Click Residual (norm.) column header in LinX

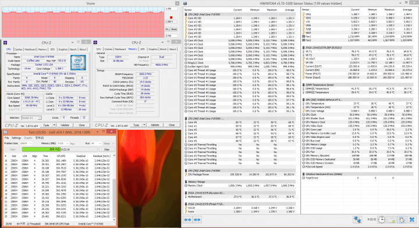click(101, 156)
